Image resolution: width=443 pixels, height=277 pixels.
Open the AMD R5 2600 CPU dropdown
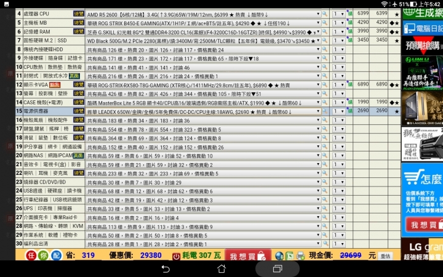(203, 14)
